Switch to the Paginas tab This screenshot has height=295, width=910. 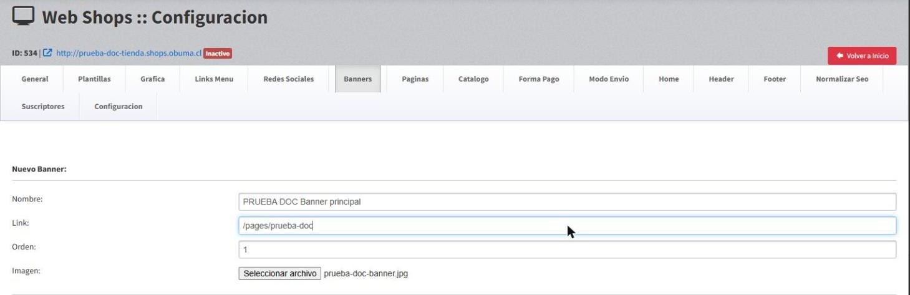point(415,79)
